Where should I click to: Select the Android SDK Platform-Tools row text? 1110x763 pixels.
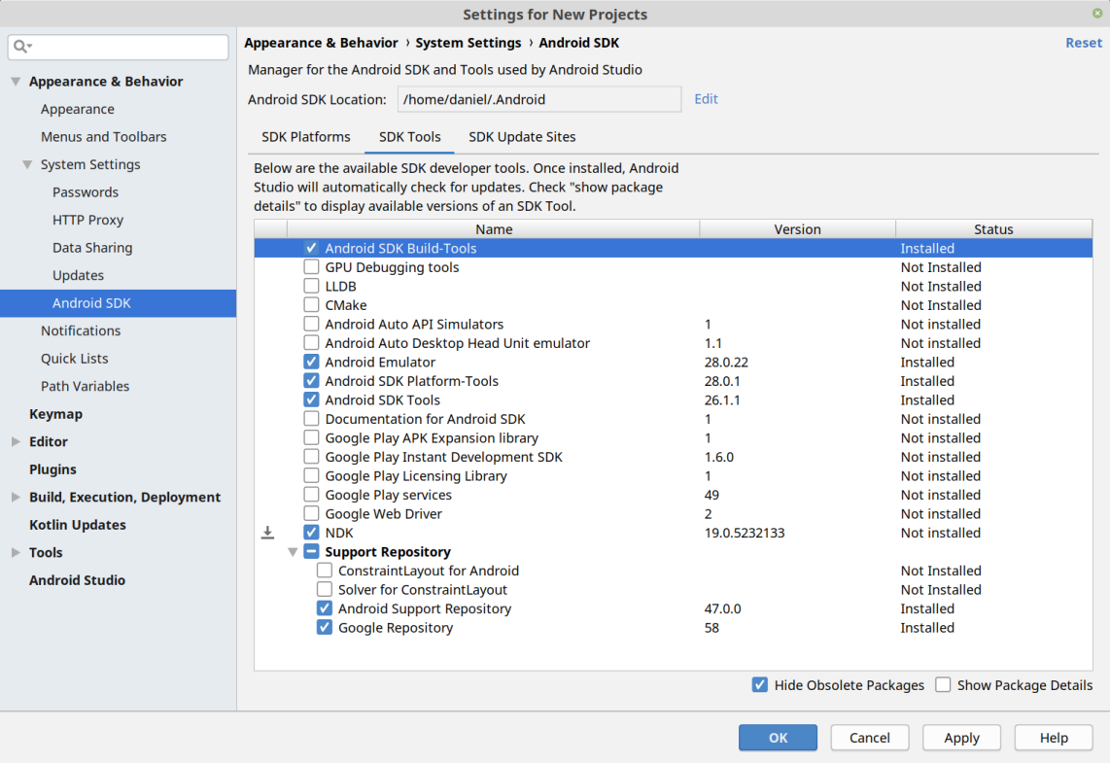(x=411, y=381)
